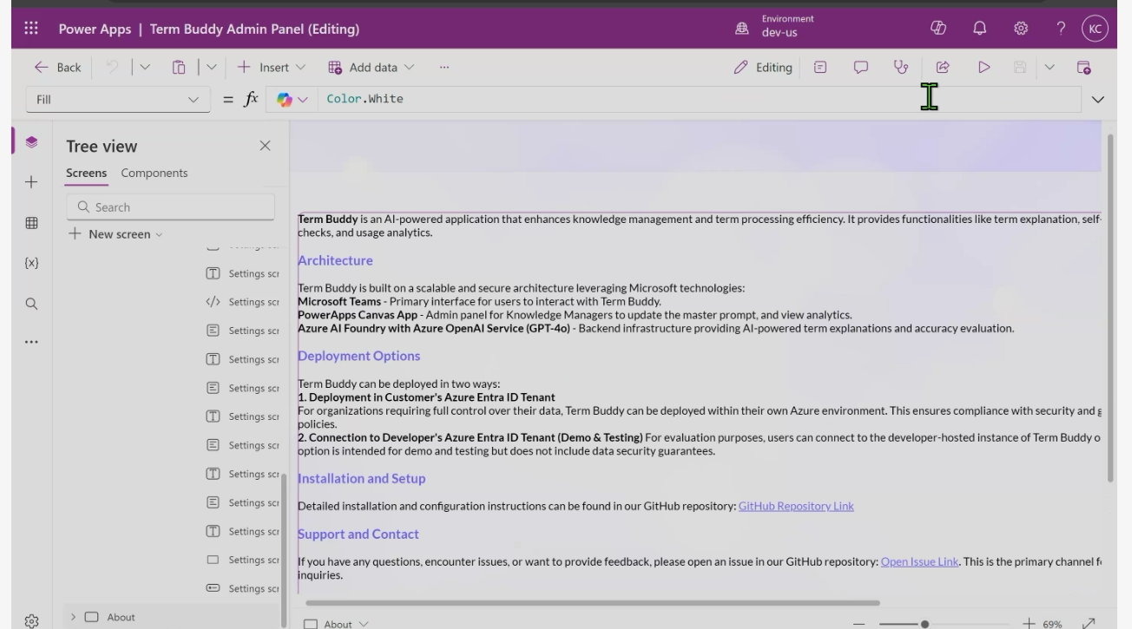Screen dimensions: 1132x629
Task: Open the Insert dropdown
Action: tap(271, 67)
